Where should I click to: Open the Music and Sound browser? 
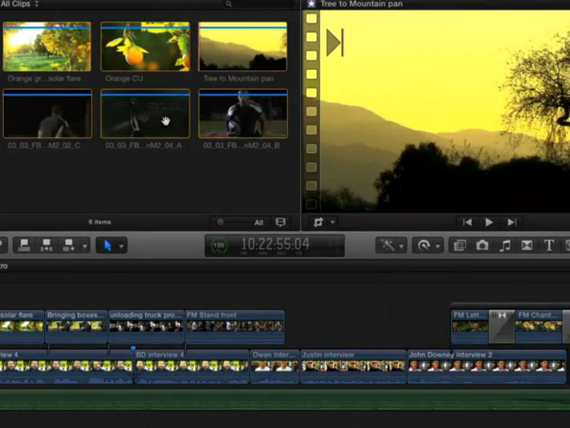(504, 245)
